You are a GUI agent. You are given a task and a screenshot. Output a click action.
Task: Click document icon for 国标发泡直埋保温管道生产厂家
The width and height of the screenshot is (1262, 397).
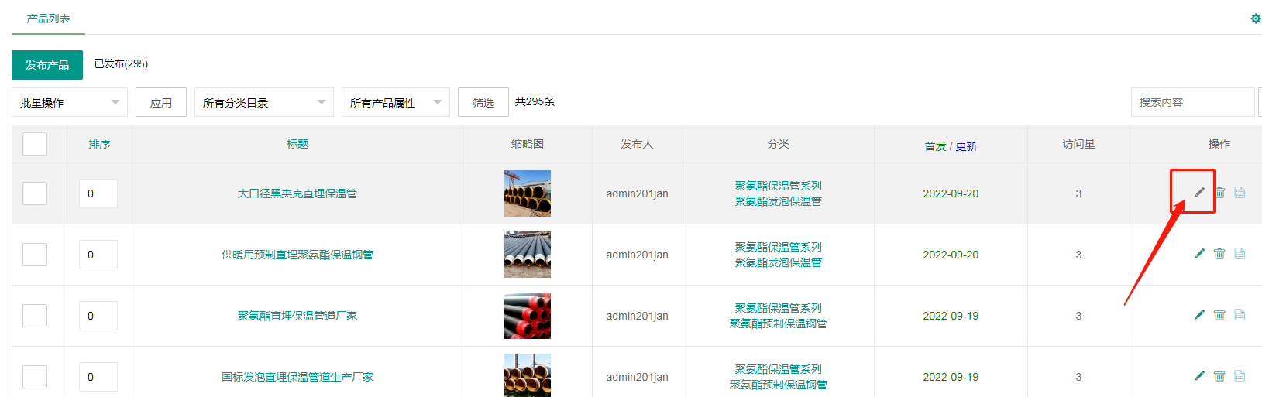1240,376
